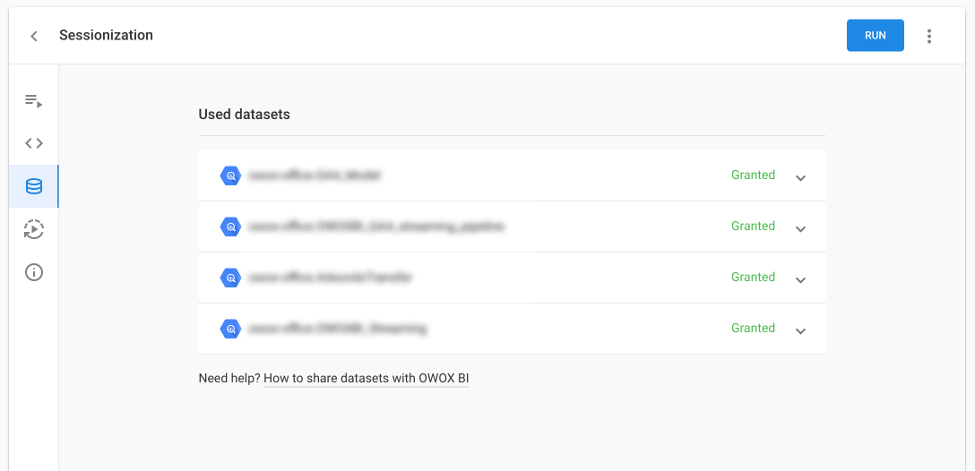This screenshot has height=471, width=975.
Task: Go back using the arrow beside Sessionization
Action: pyautogui.click(x=34, y=36)
